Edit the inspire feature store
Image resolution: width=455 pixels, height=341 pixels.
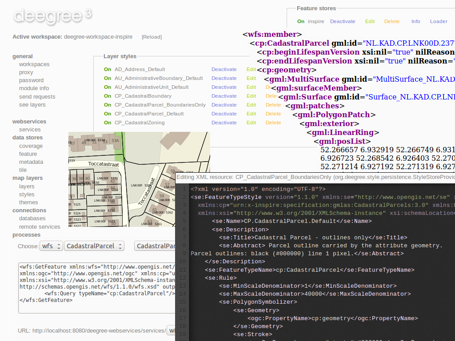(370, 21)
